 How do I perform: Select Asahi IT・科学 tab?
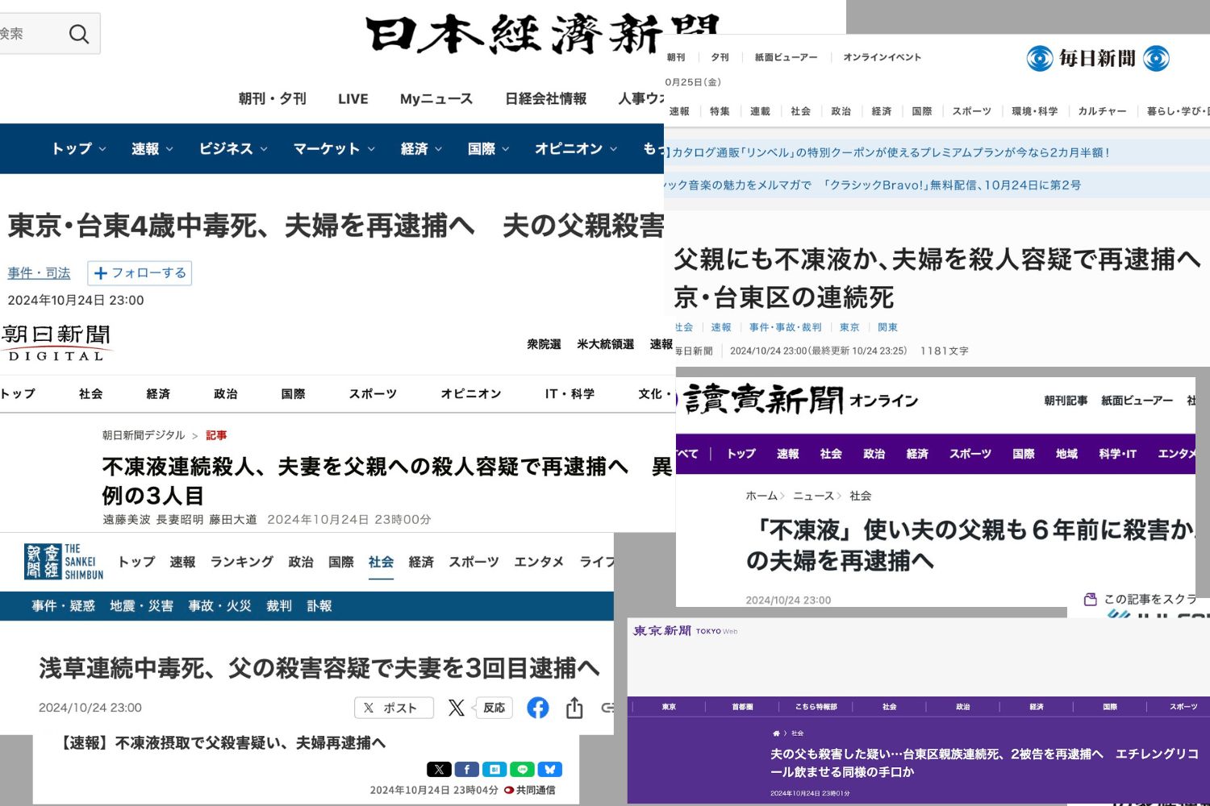[570, 393]
